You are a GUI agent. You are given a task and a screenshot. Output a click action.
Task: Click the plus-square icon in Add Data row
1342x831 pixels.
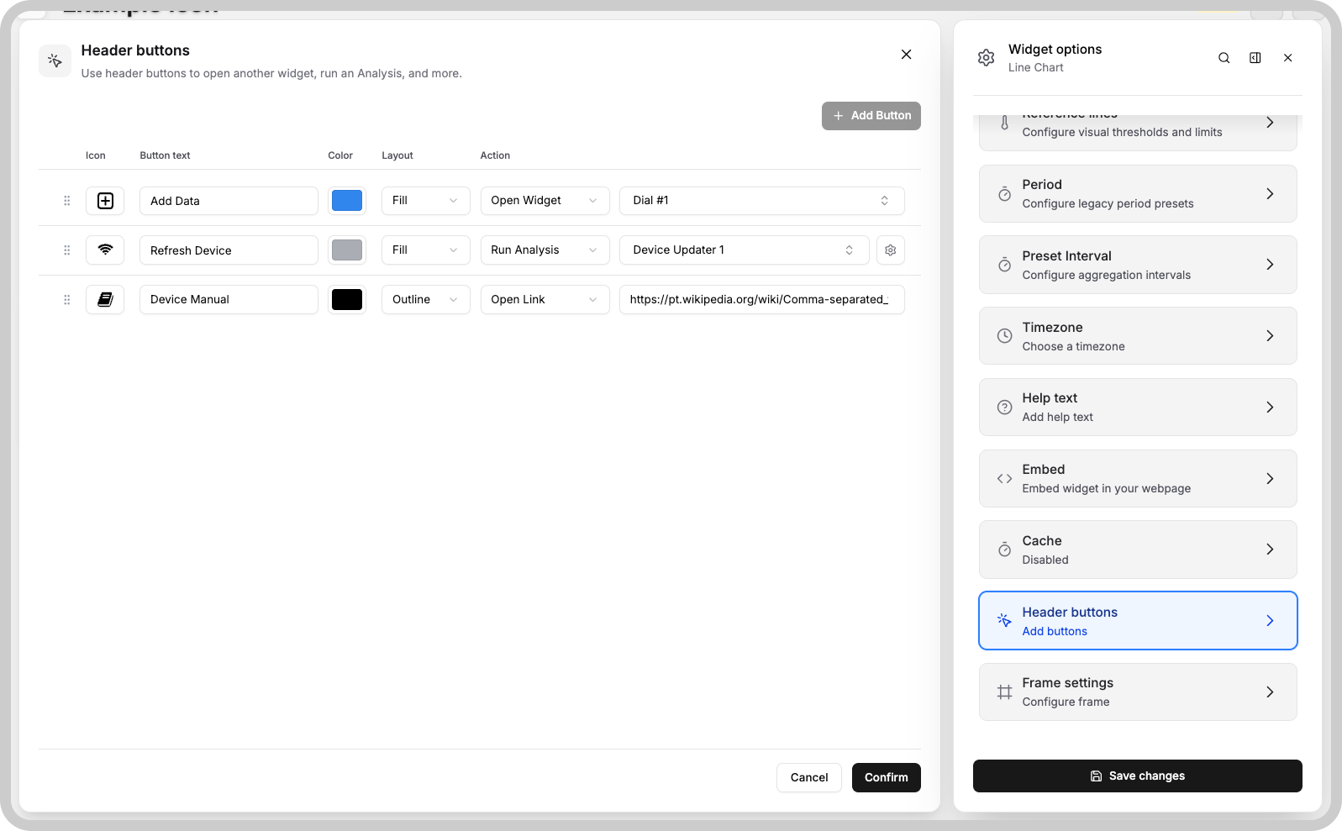point(105,201)
